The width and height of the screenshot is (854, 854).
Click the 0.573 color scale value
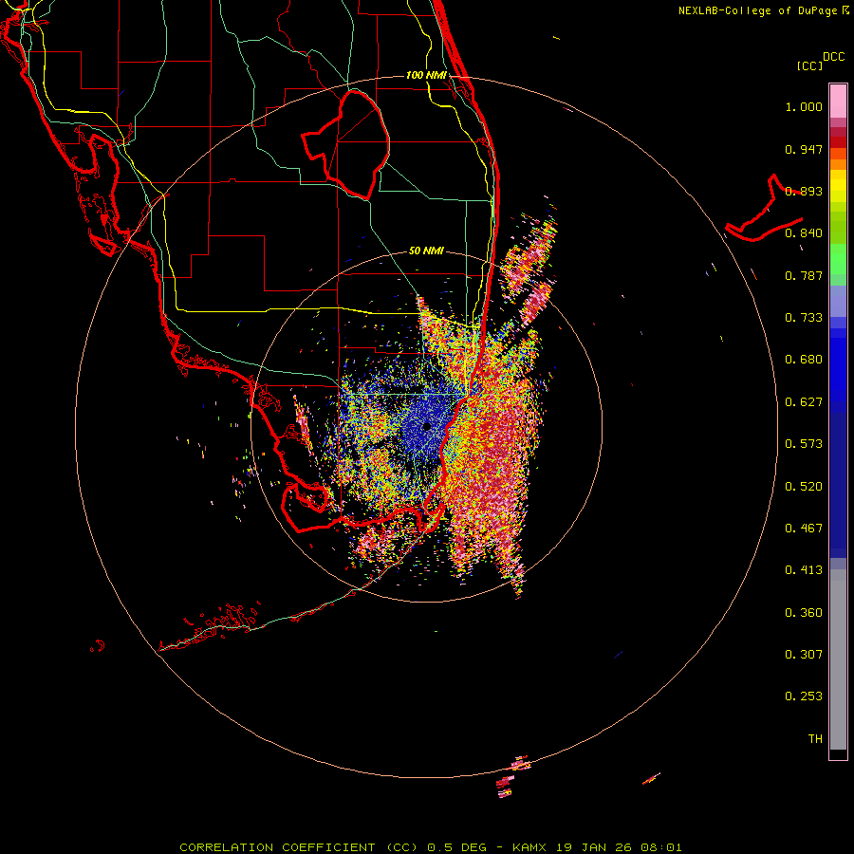point(804,444)
